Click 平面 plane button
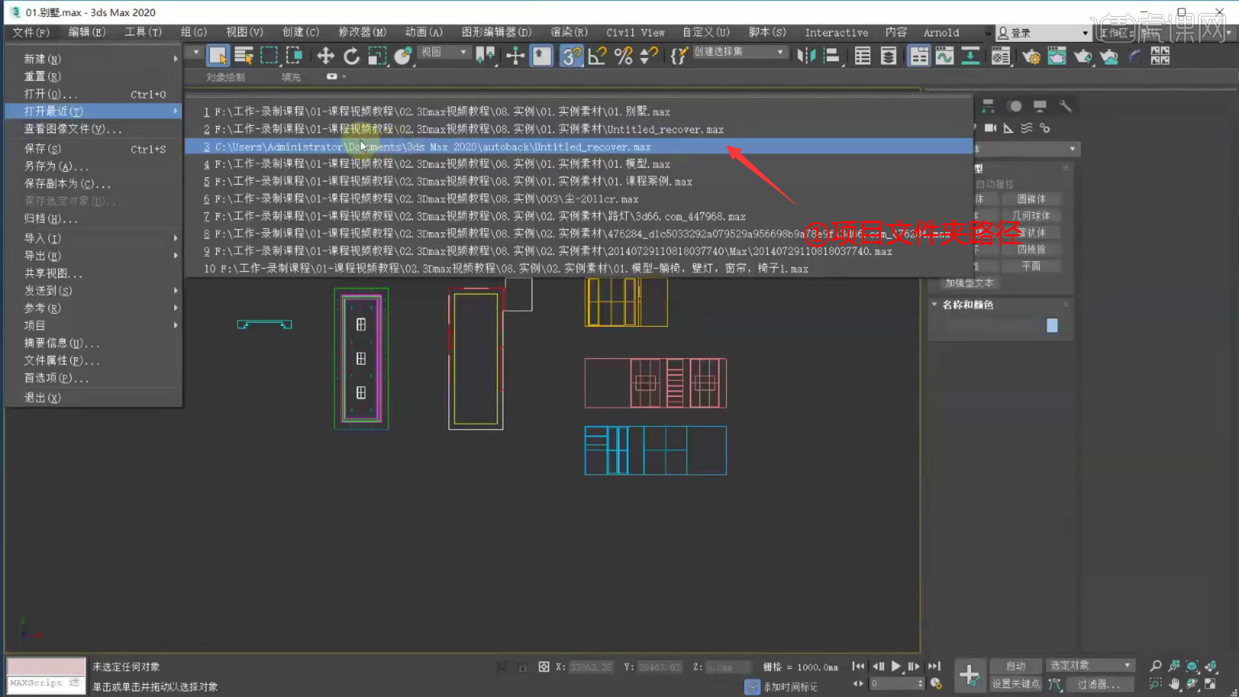This screenshot has width=1239, height=697. pos(1031,266)
